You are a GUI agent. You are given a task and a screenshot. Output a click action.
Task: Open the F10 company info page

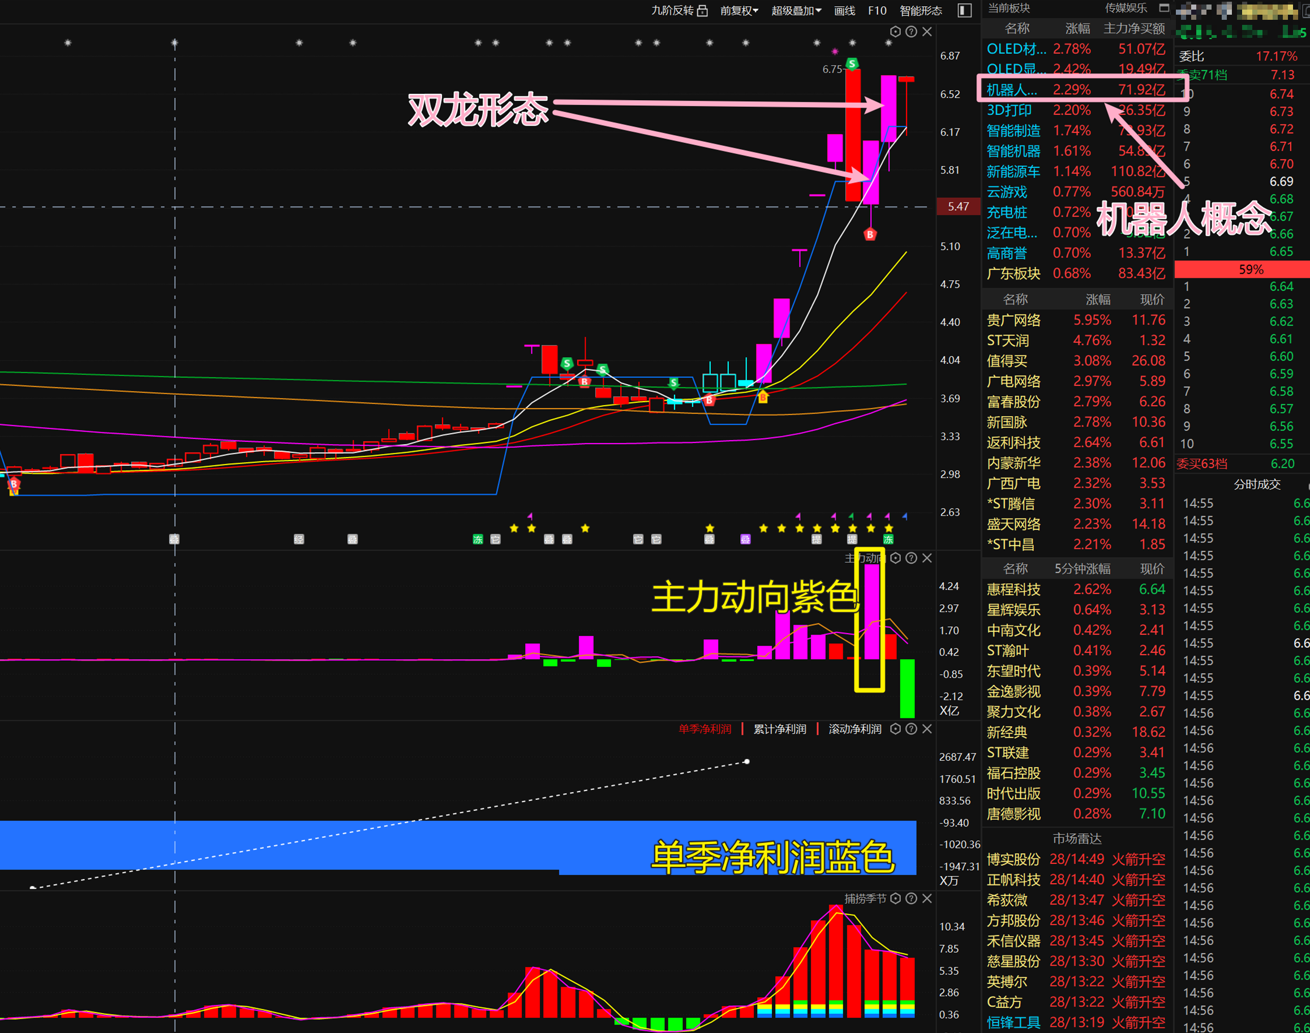tap(877, 10)
